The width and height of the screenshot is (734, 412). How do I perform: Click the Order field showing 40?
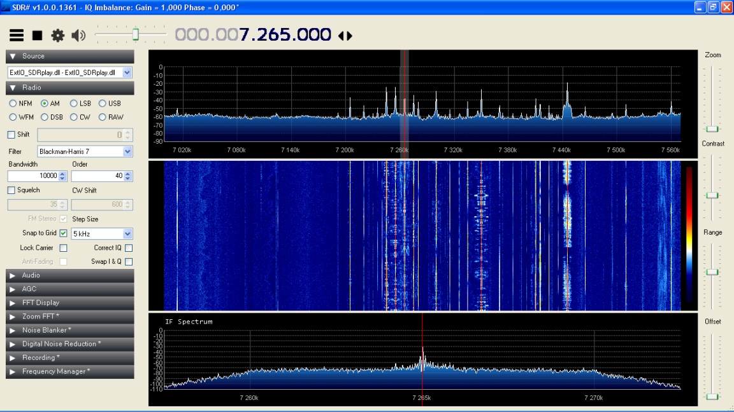(97, 175)
